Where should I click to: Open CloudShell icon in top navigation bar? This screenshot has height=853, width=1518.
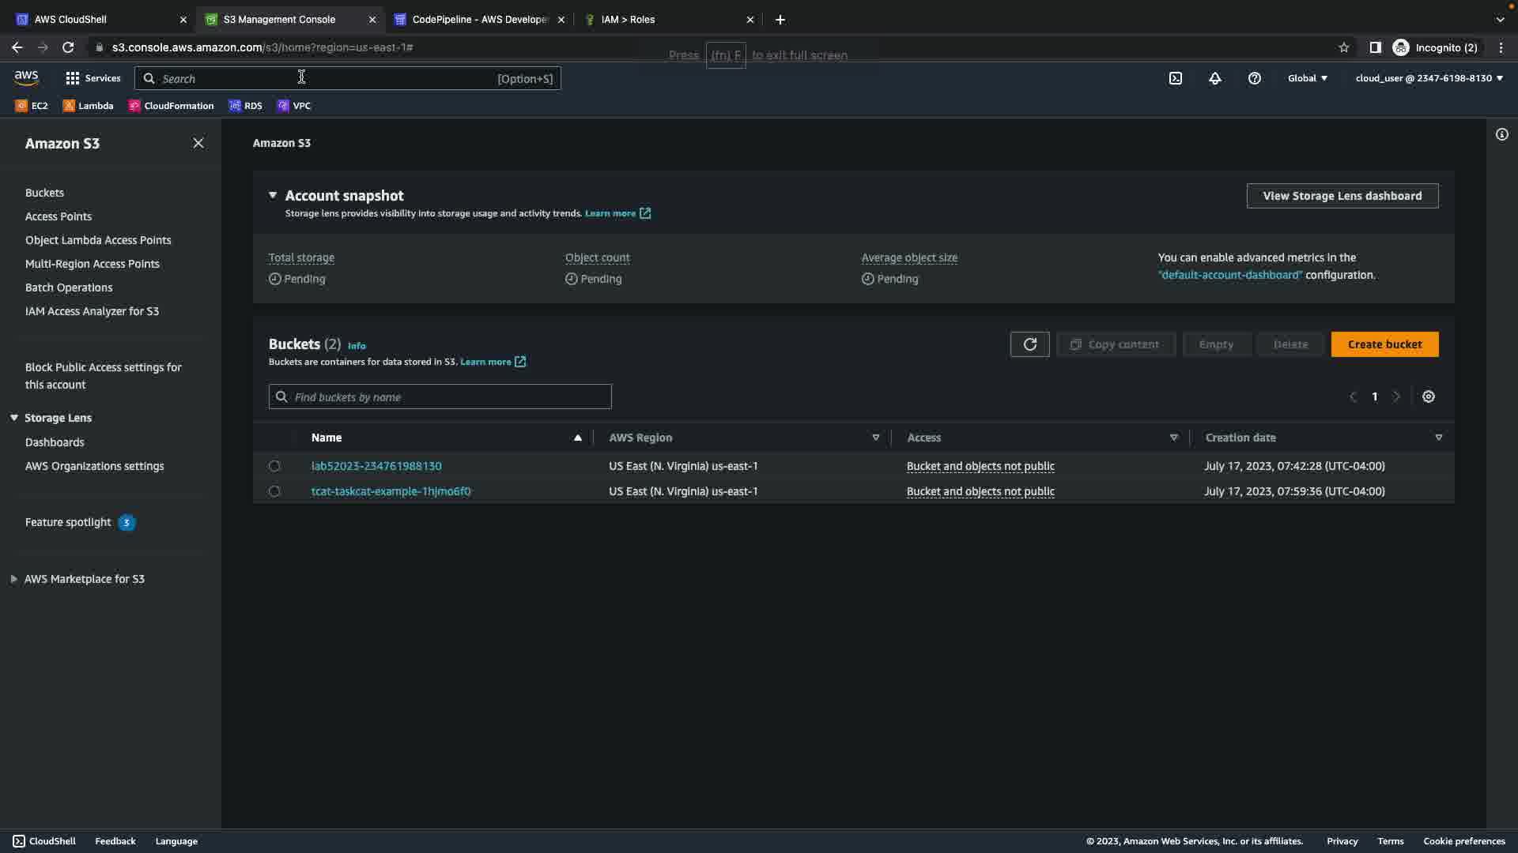1176,78
